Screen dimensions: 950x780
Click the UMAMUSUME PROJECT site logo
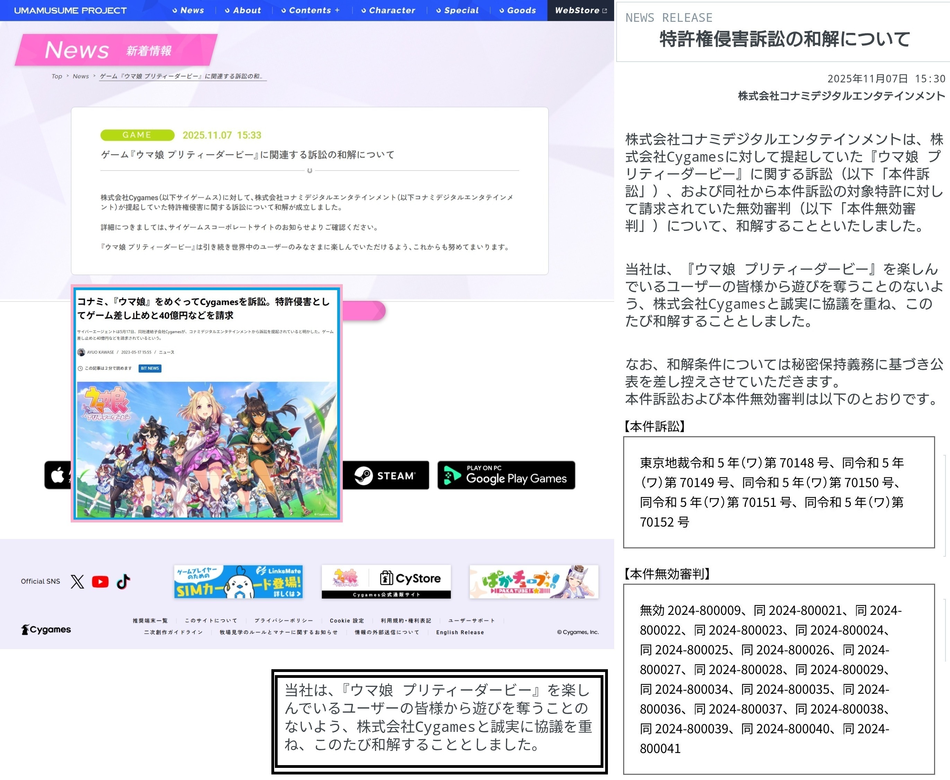[70, 10]
